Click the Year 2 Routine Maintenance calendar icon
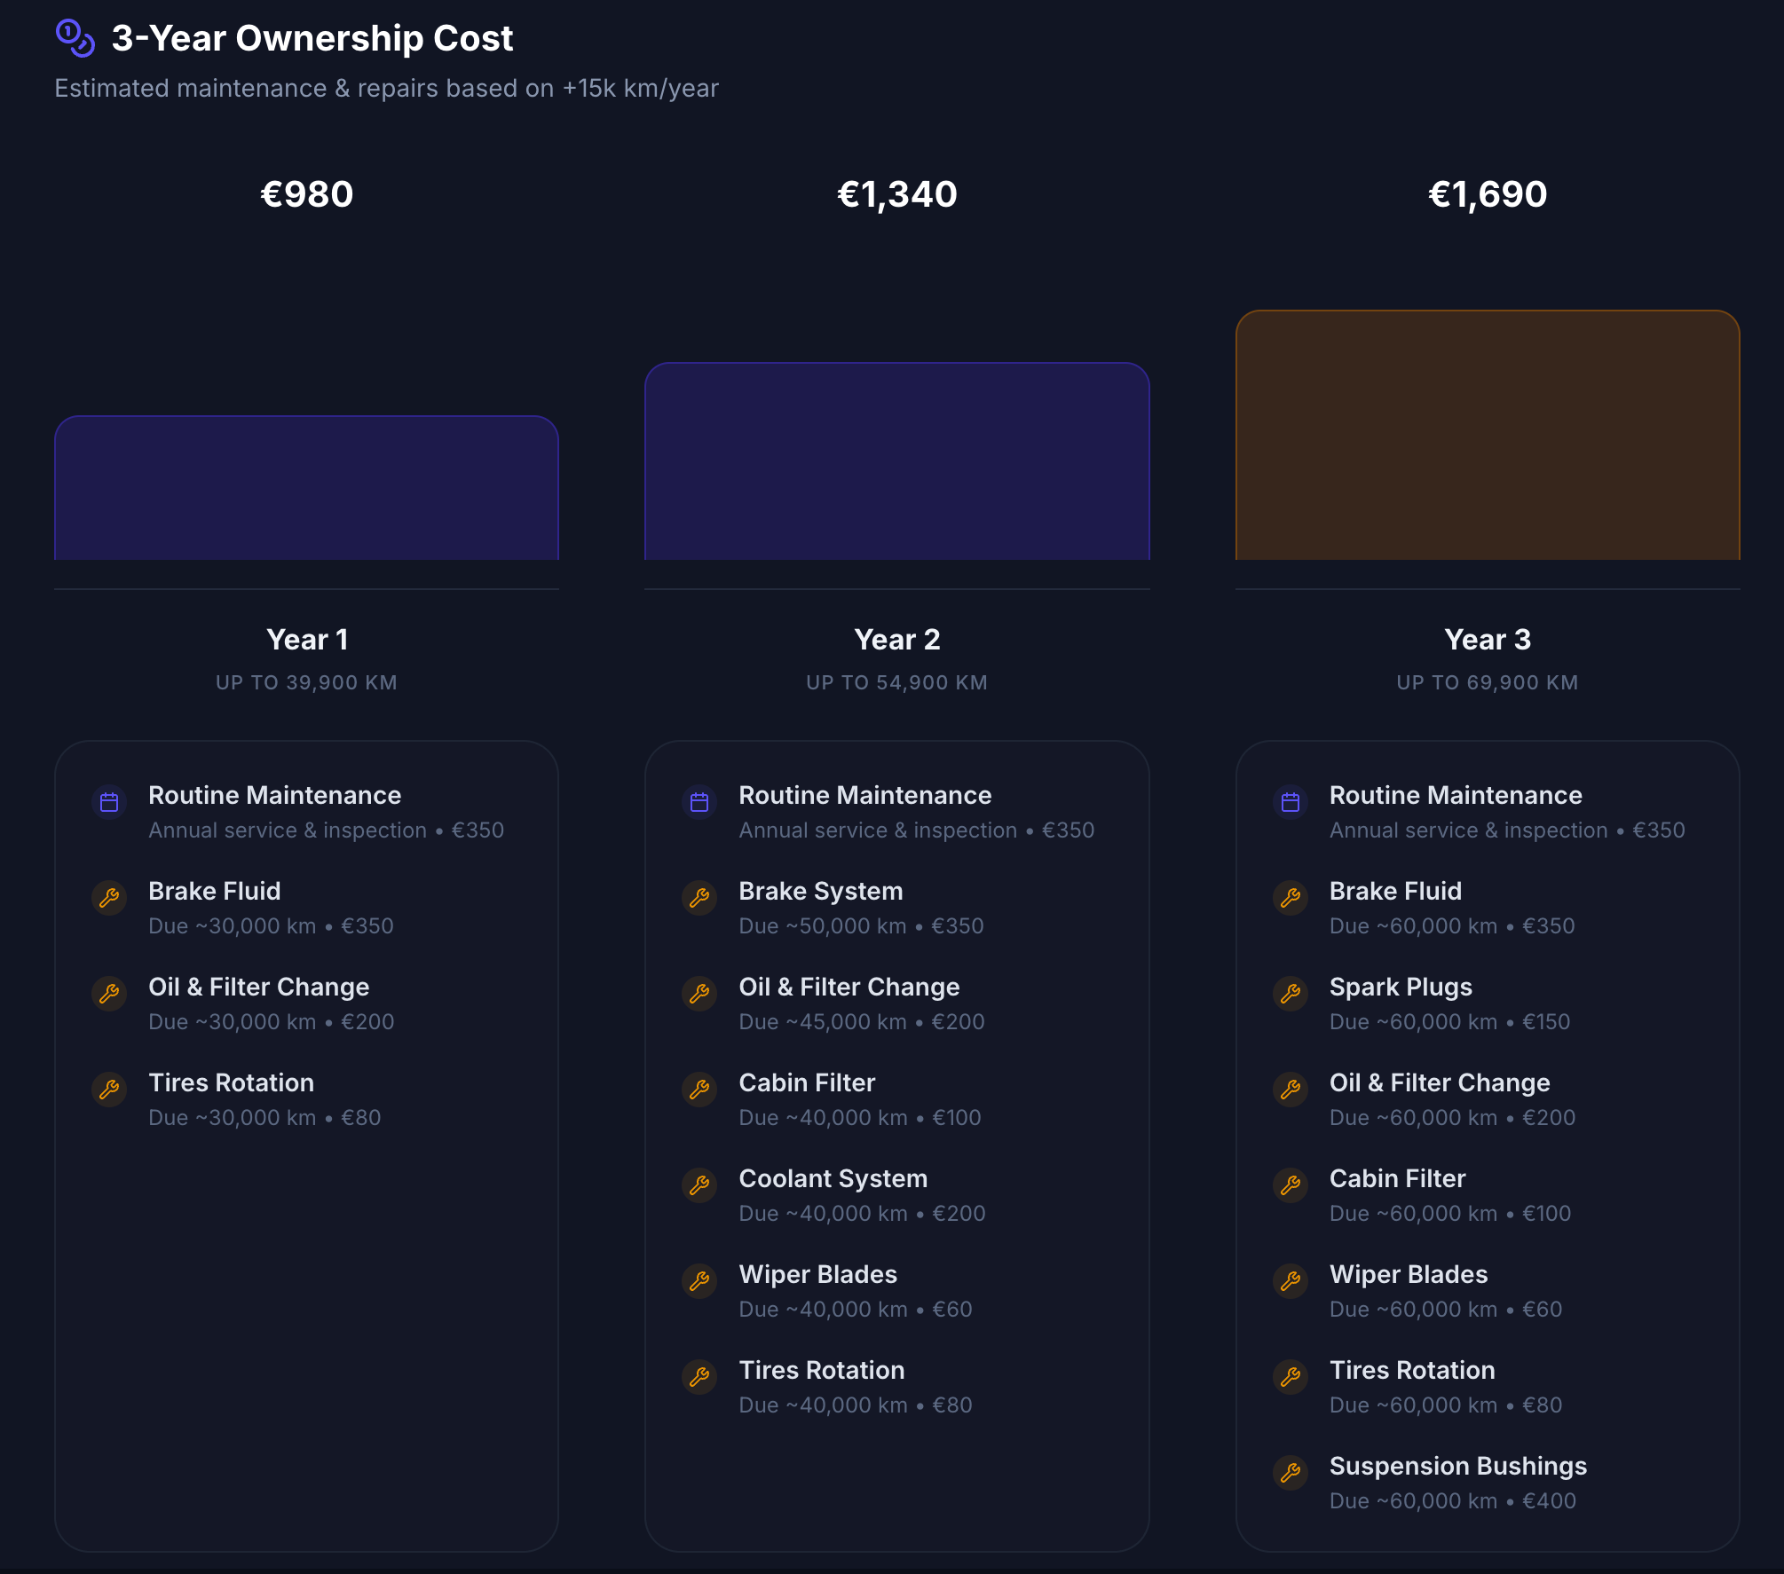Image resolution: width=1784 pixels, height=1574 pixels. pos(699,802)
